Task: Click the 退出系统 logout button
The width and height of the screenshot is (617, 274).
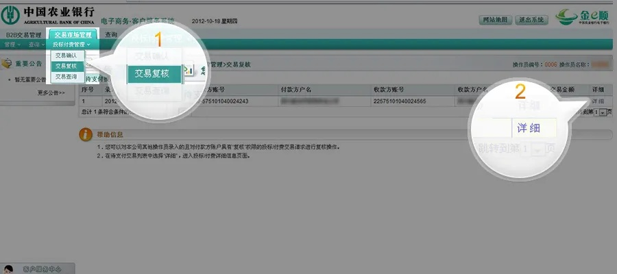Action: pyautogui.click(x=533, y=19)
